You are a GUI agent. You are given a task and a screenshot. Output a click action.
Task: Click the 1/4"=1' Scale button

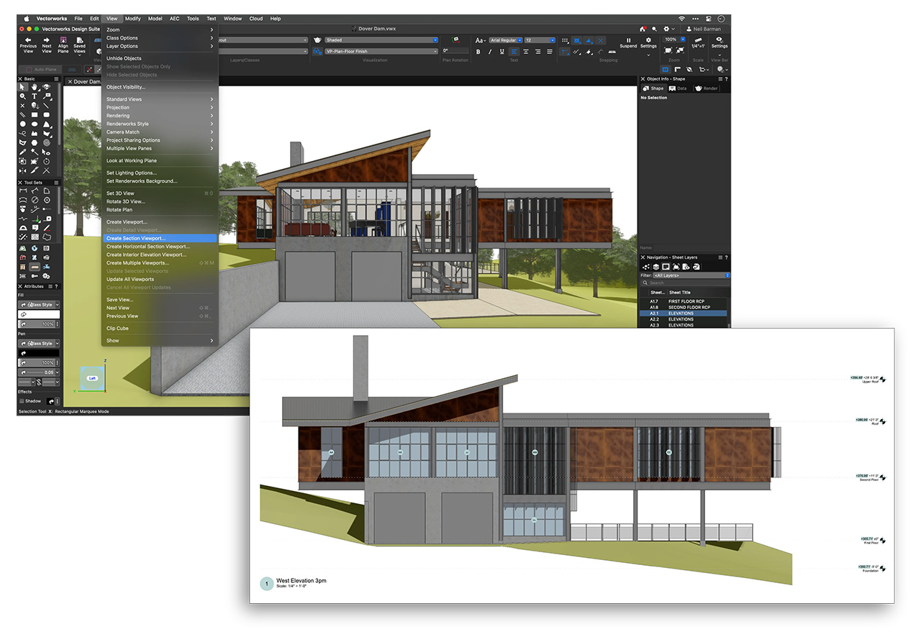pos(698,42)
